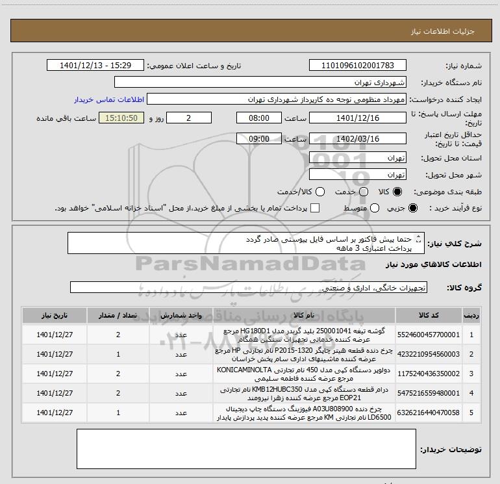This screenshot has width=500, height=484.
Task: Click the buyer organization field شهرداری تهران
Action: pyautogui.click(x=260, y=82)
